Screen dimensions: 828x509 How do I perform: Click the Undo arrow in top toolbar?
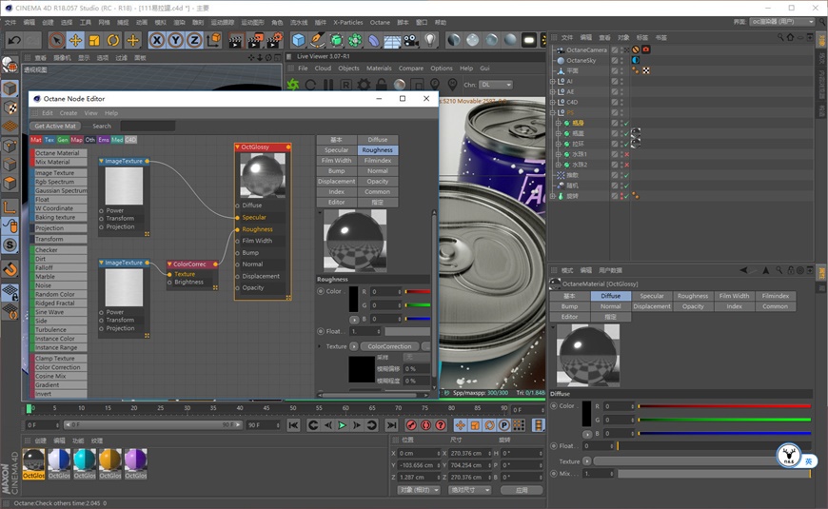pyautogui.click(x=14, y=40)
